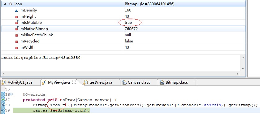Click horizontal scrollbar left arrow
The height and width of the screenshot is (114, 260).
tap(3, 74)
